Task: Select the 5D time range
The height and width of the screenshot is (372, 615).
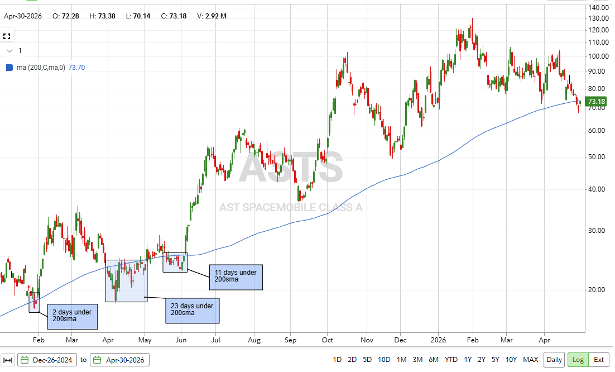Action: tap(367, 360)
